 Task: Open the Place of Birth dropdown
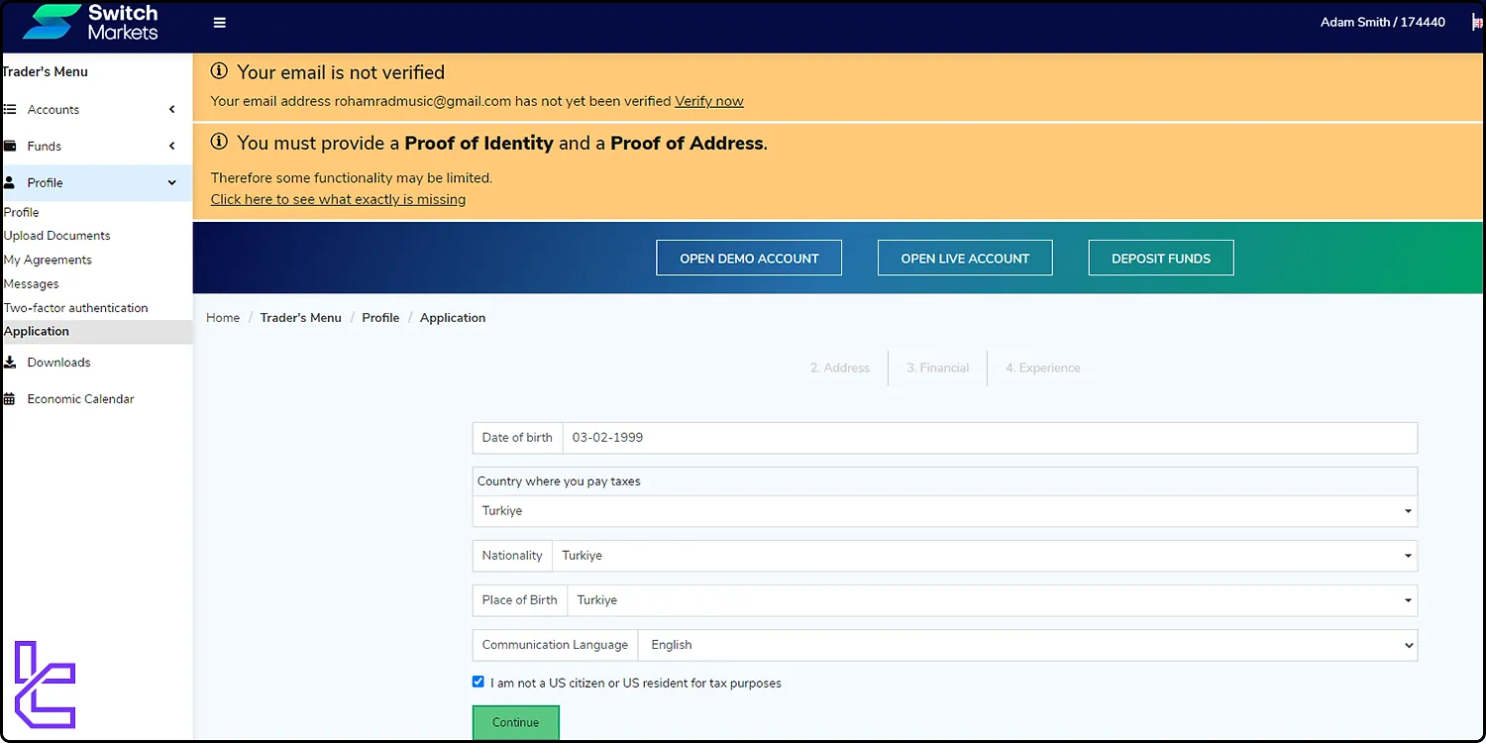point(993,600)
